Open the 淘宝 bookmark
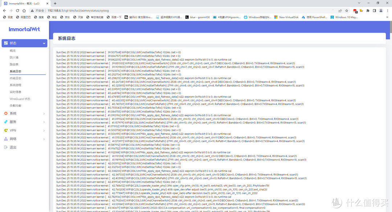This screenshot has height=212, width=392. click(52, 17)
